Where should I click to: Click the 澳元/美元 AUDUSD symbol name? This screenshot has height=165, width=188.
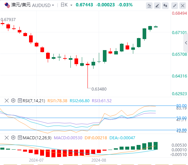click(x=31, y=5)
